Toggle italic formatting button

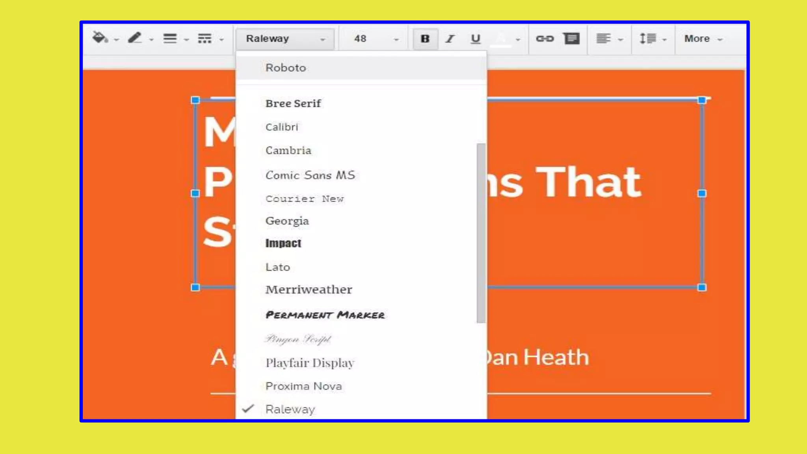click(x=450, y=39)
